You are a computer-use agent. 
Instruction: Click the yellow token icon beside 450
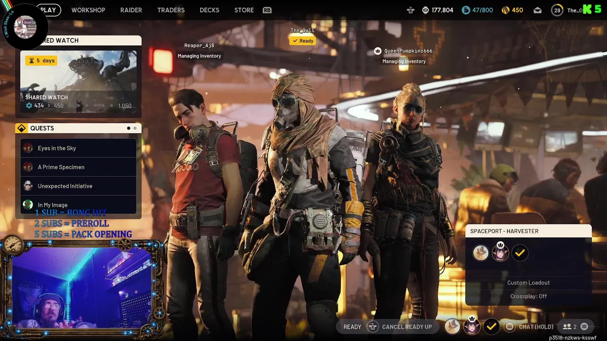point(506,10)
